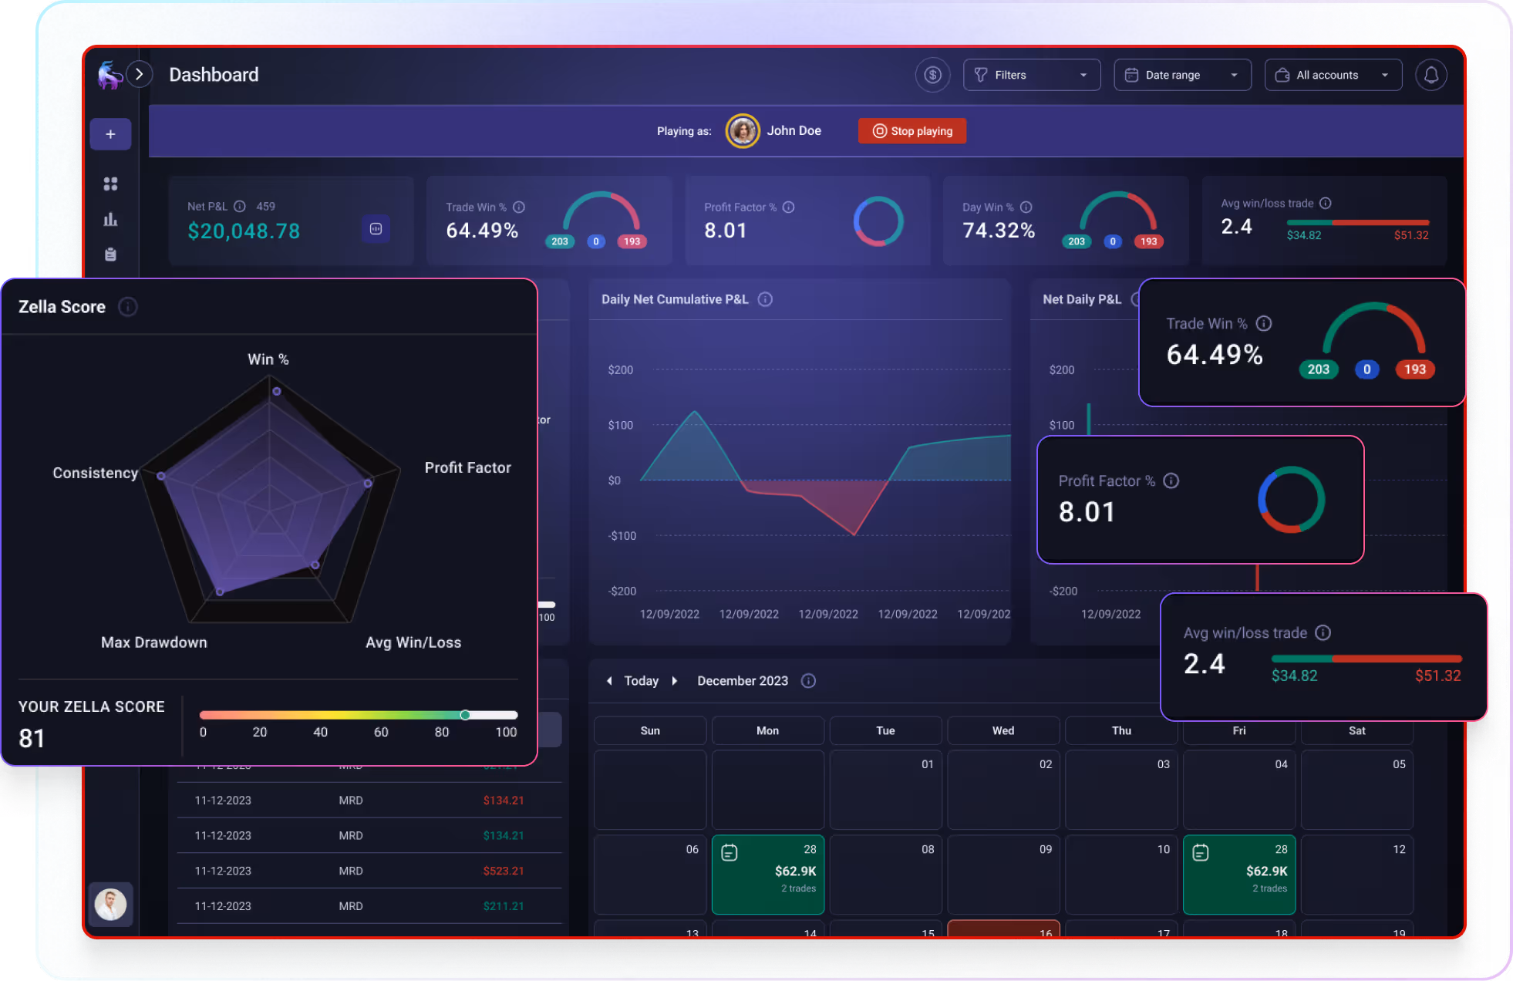Image resolution: width=1513 pixels, height=981 pixels.
Task: Open the bar chart reports sidebar icon
Action: pos(110,220)
